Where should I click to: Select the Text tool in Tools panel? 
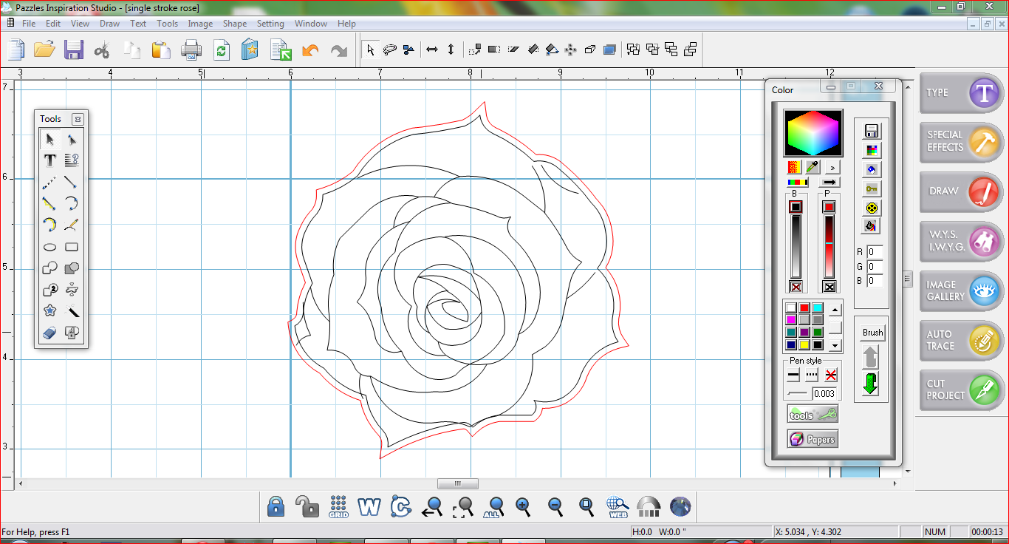tap(49, 160)
